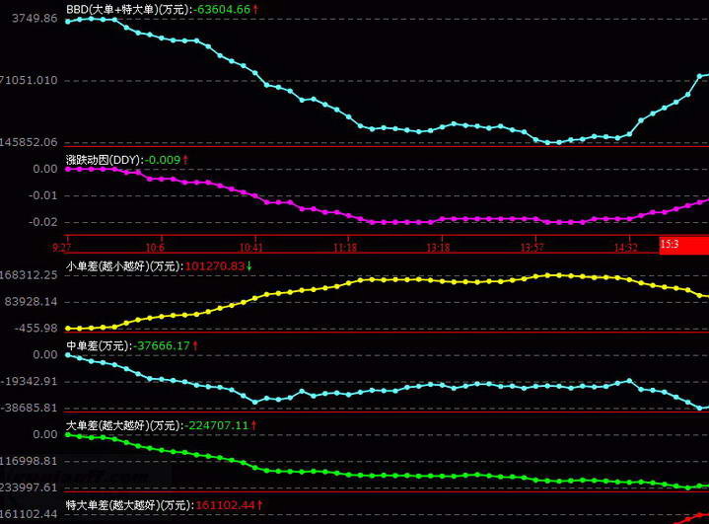Click the 168312.25 axis value
709x524 pixels.
29,275
